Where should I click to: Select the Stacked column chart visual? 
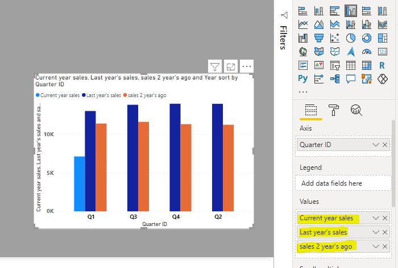319,11
